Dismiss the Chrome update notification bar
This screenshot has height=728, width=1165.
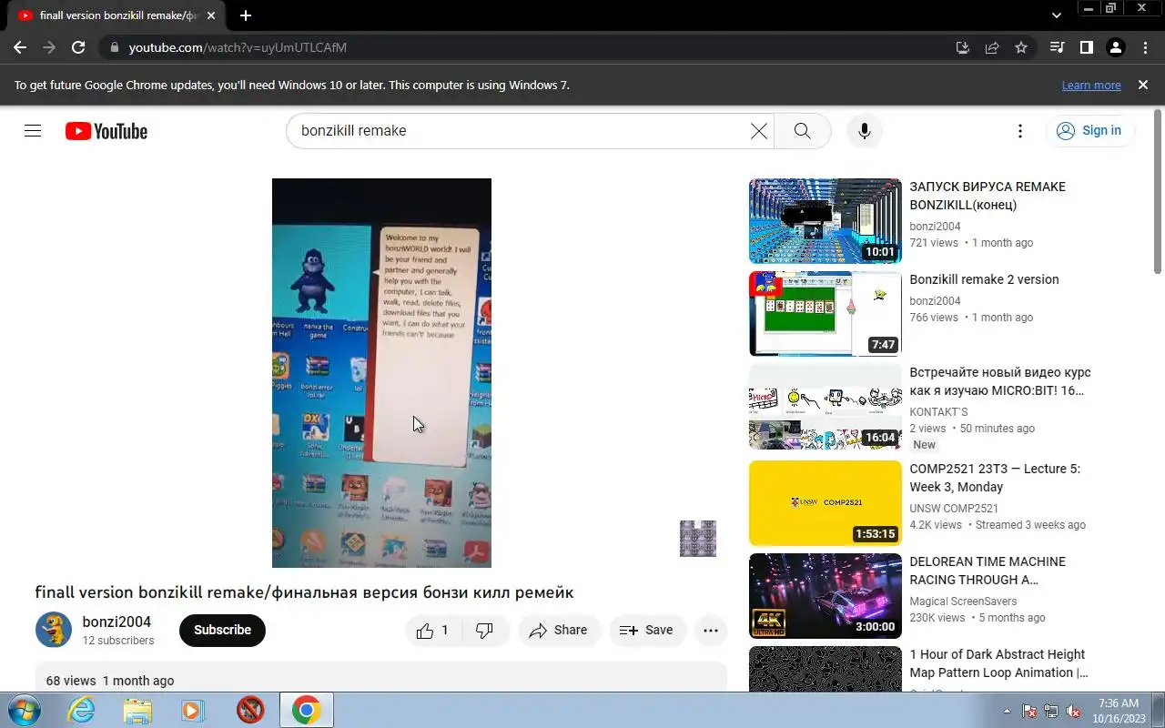(1143, 85)
